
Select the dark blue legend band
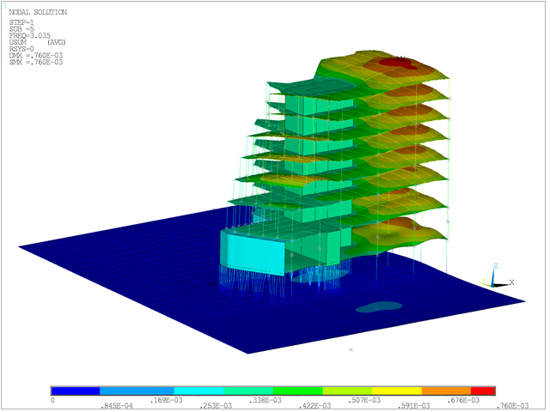(x=76, y=391)
